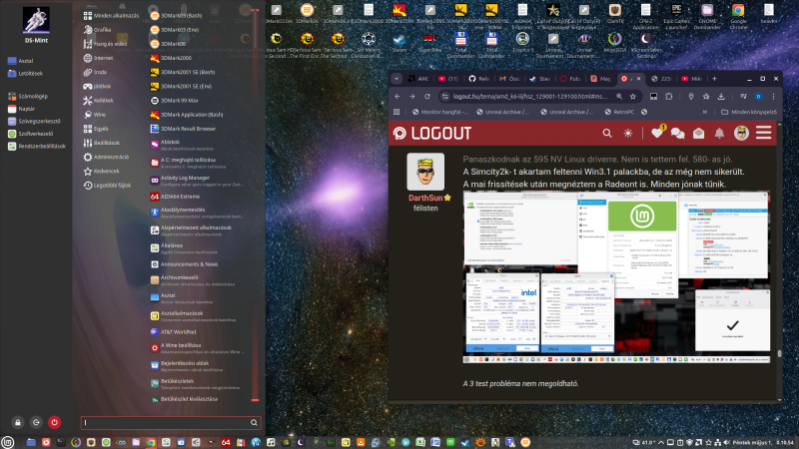Open the Logout site search icon
799x449 pixels.
point(607,133)
